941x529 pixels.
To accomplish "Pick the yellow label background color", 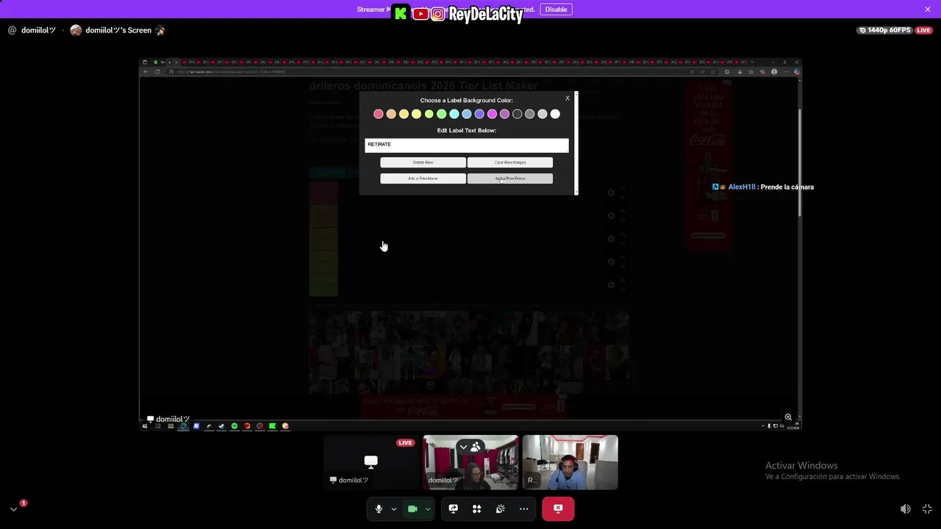I will 416,114.
